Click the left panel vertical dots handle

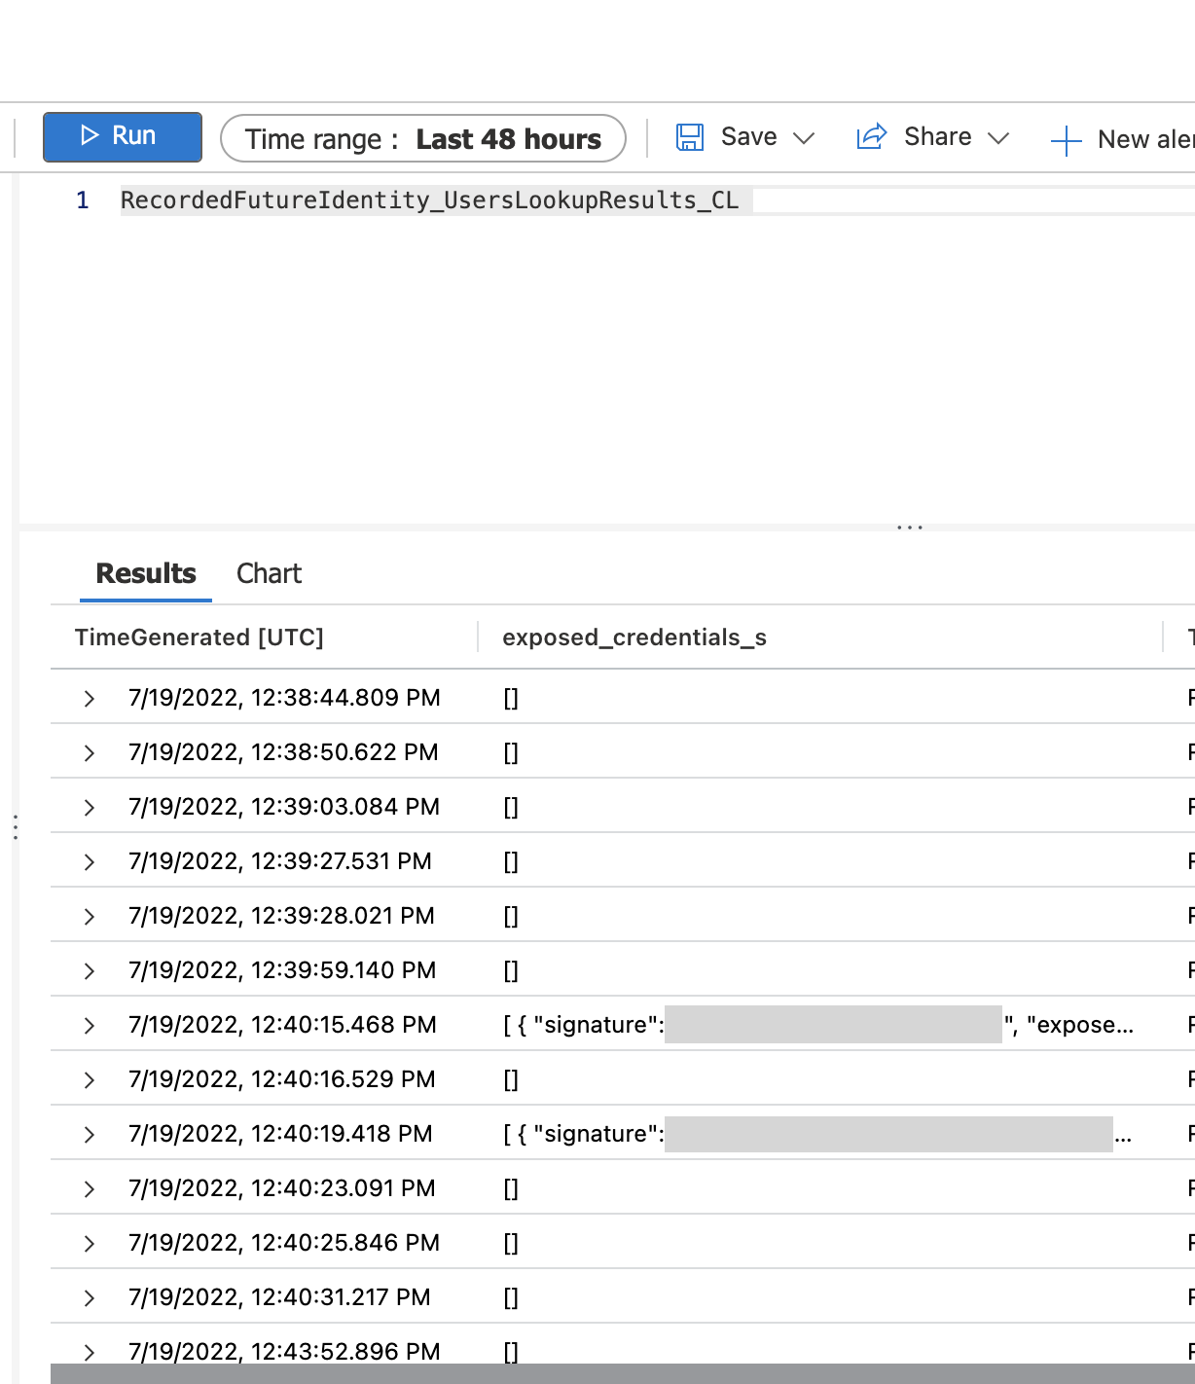pyautogui.click(x=16, y=827)
